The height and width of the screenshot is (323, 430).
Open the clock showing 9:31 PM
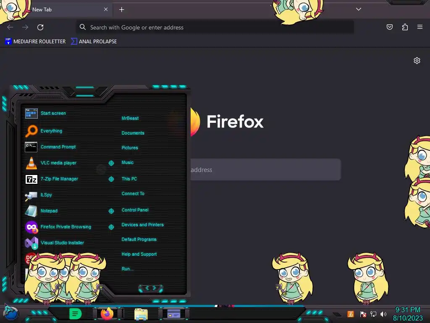[x=408, y=314]
